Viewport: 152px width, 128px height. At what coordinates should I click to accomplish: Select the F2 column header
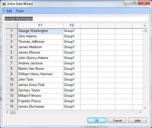(x=72, y=26)
